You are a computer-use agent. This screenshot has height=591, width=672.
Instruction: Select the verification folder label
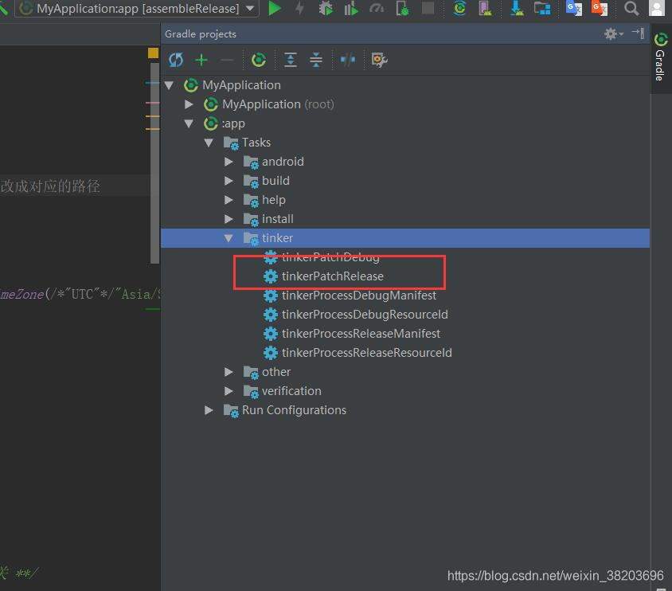coord(291,391)
